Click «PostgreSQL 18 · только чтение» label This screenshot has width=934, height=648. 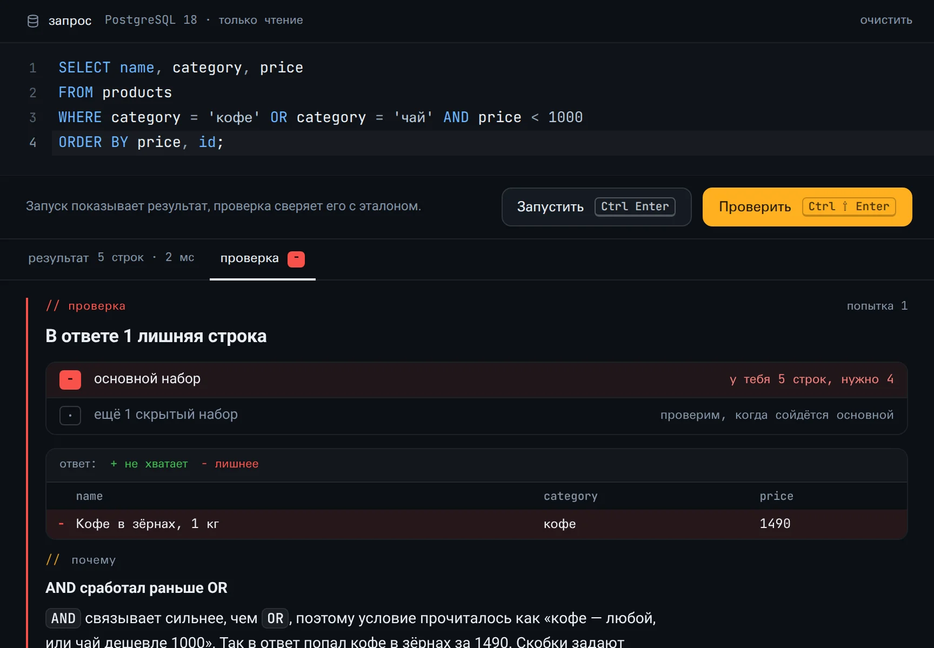tap(204, 20)
